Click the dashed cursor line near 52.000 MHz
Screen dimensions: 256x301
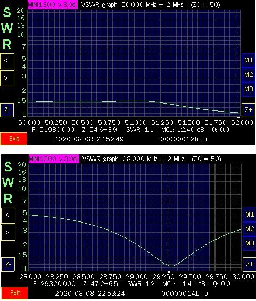coord(238,64)
